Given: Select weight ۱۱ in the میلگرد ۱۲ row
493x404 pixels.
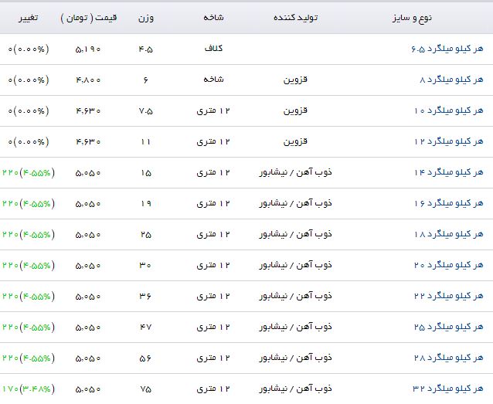Looking at the screenshot, I should click(146, 142).
